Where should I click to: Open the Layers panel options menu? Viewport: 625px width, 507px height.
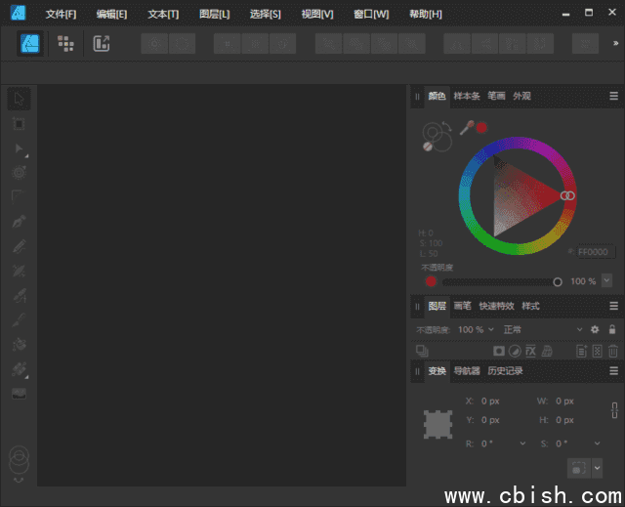[x=614, y=306]
